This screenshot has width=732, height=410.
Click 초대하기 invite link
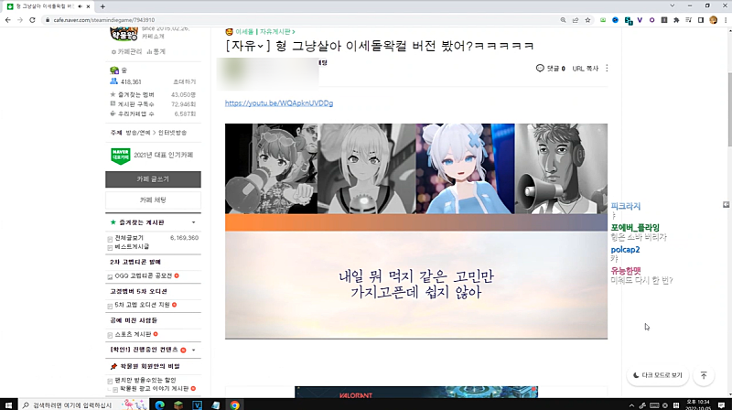(x=185, y=81)
